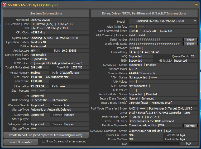This screenshot has height=149, width=201.
Task: Click the empty S.M.A.R.T progress bar
Action: (154, 144)
